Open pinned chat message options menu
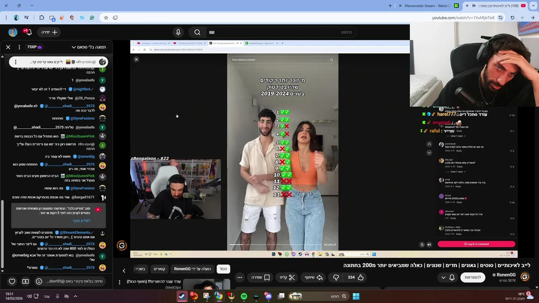The height and width of the screenshot is (303, 539). click(x=16, y=62)
